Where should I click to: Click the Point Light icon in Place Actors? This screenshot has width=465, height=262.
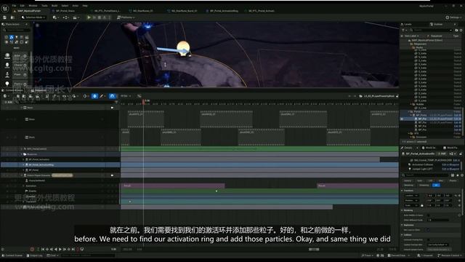tap(7, 84)
